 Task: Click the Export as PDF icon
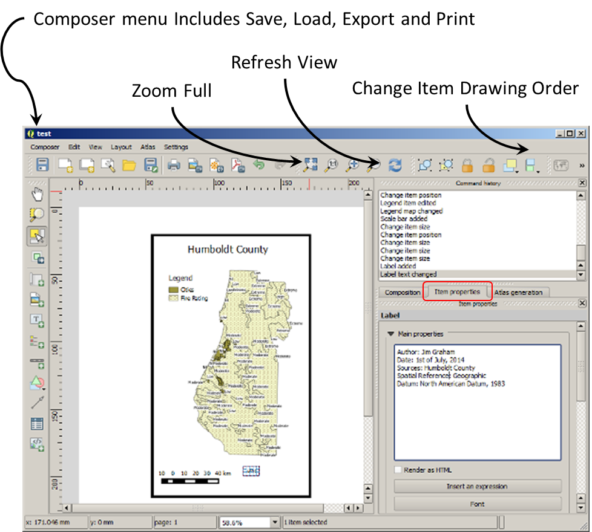[x=238, y=166]
